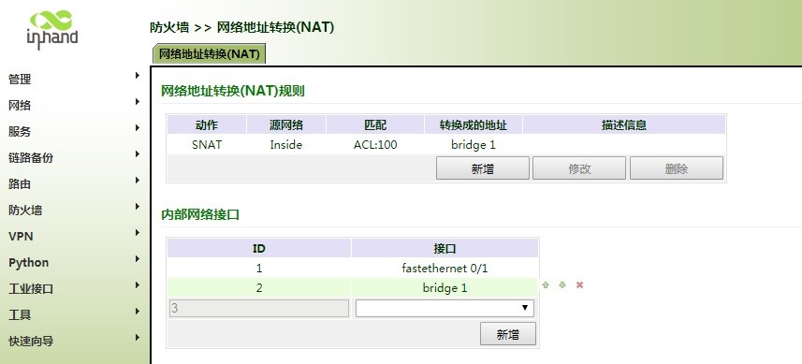
Task: Expand the 管理 menu arrow
Action: [137, 76]
